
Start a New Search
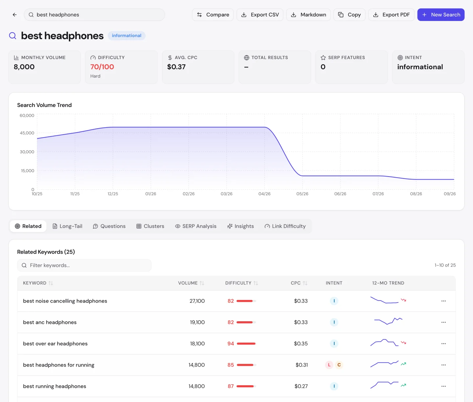click(441, 15)
